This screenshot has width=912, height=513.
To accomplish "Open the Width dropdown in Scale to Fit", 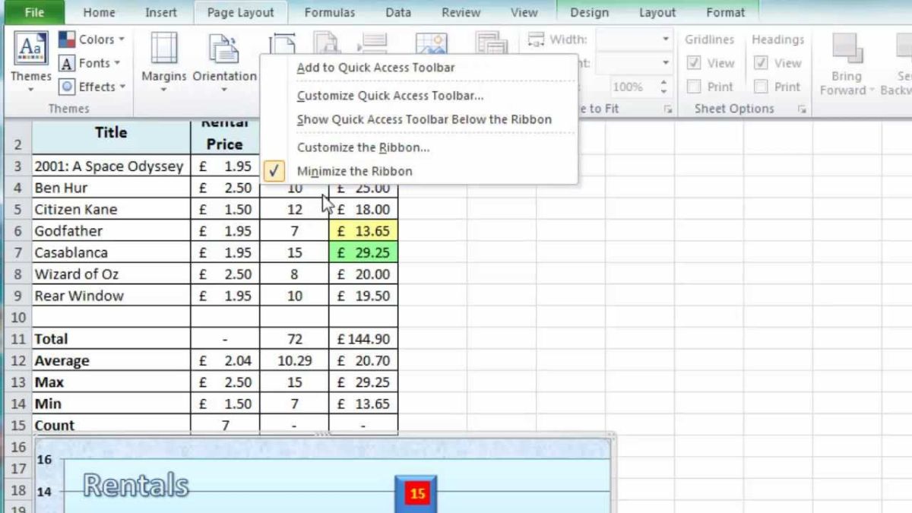I will click(664, 39).
